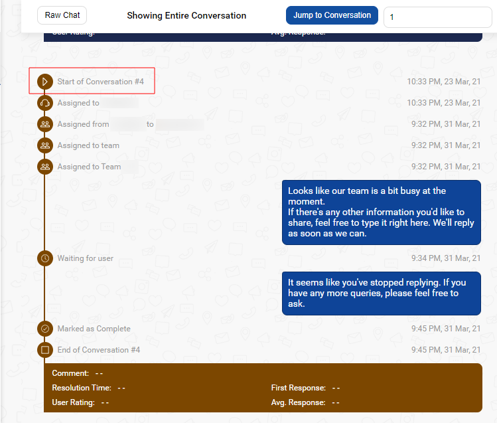Select the Start of Conversation #4 label
Screen dimensions: 497x423
tap(100, 82)
